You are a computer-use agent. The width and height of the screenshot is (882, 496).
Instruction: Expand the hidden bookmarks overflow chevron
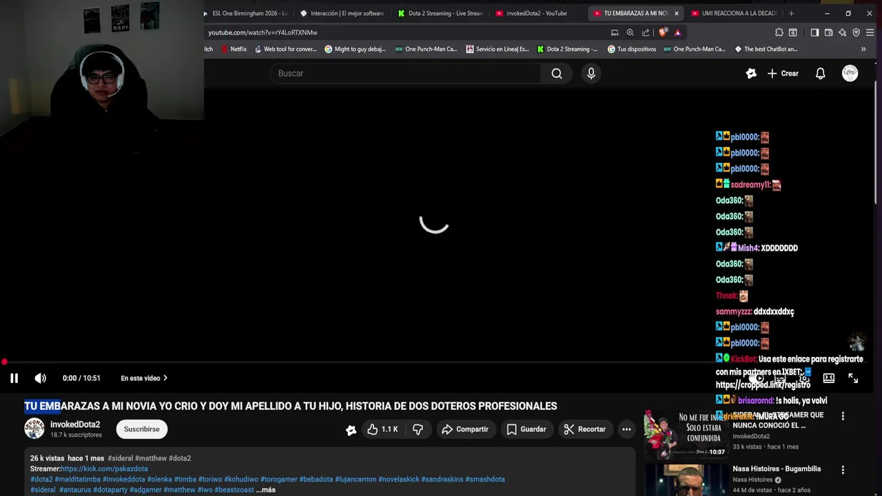(863, 49)
